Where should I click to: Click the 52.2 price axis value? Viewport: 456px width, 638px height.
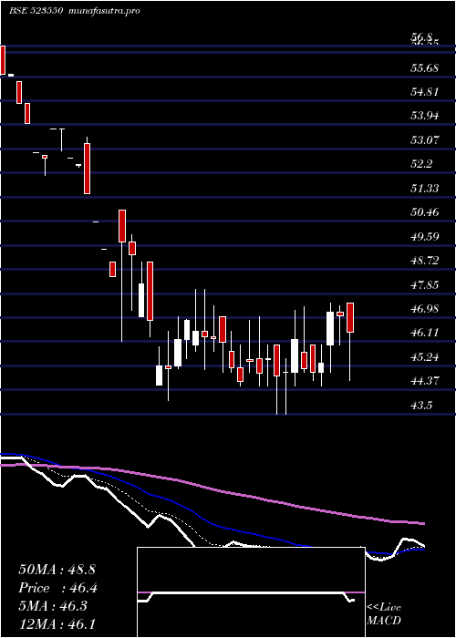coord(421,164)
